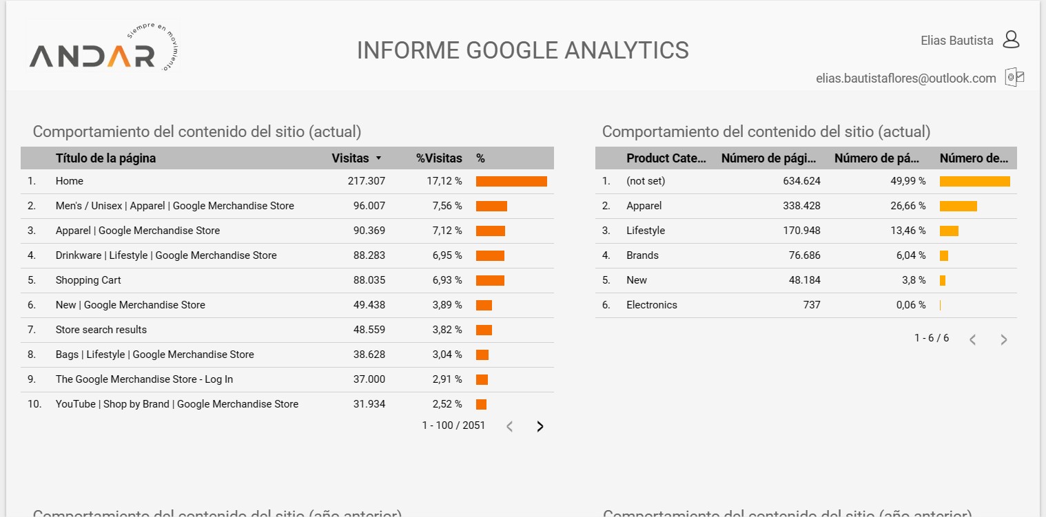Click the Product Category column header
The height and width of the screenshot is (517, 1046).
click(666, 158)
